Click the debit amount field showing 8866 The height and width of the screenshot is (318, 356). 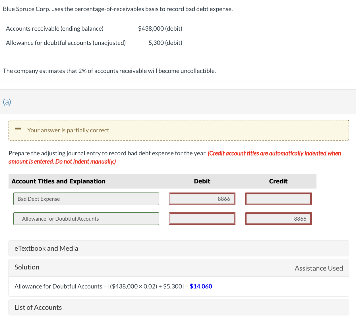pos(202,199)
